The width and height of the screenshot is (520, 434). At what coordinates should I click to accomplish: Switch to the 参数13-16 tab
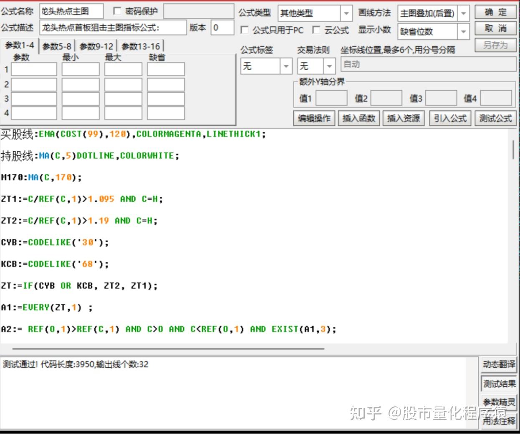point(141,46)
